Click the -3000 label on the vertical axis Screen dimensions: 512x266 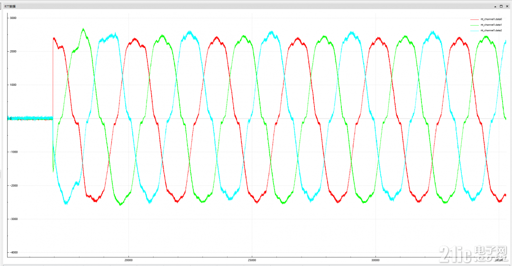[x=13, y=219]
